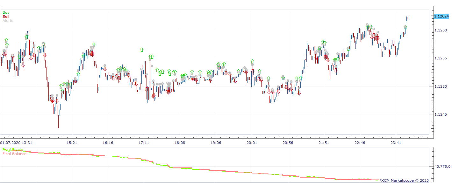Viewport: 452px width, 183px height.
Task: Click the 20:01 time axis label
Action: tap(252, 143)
